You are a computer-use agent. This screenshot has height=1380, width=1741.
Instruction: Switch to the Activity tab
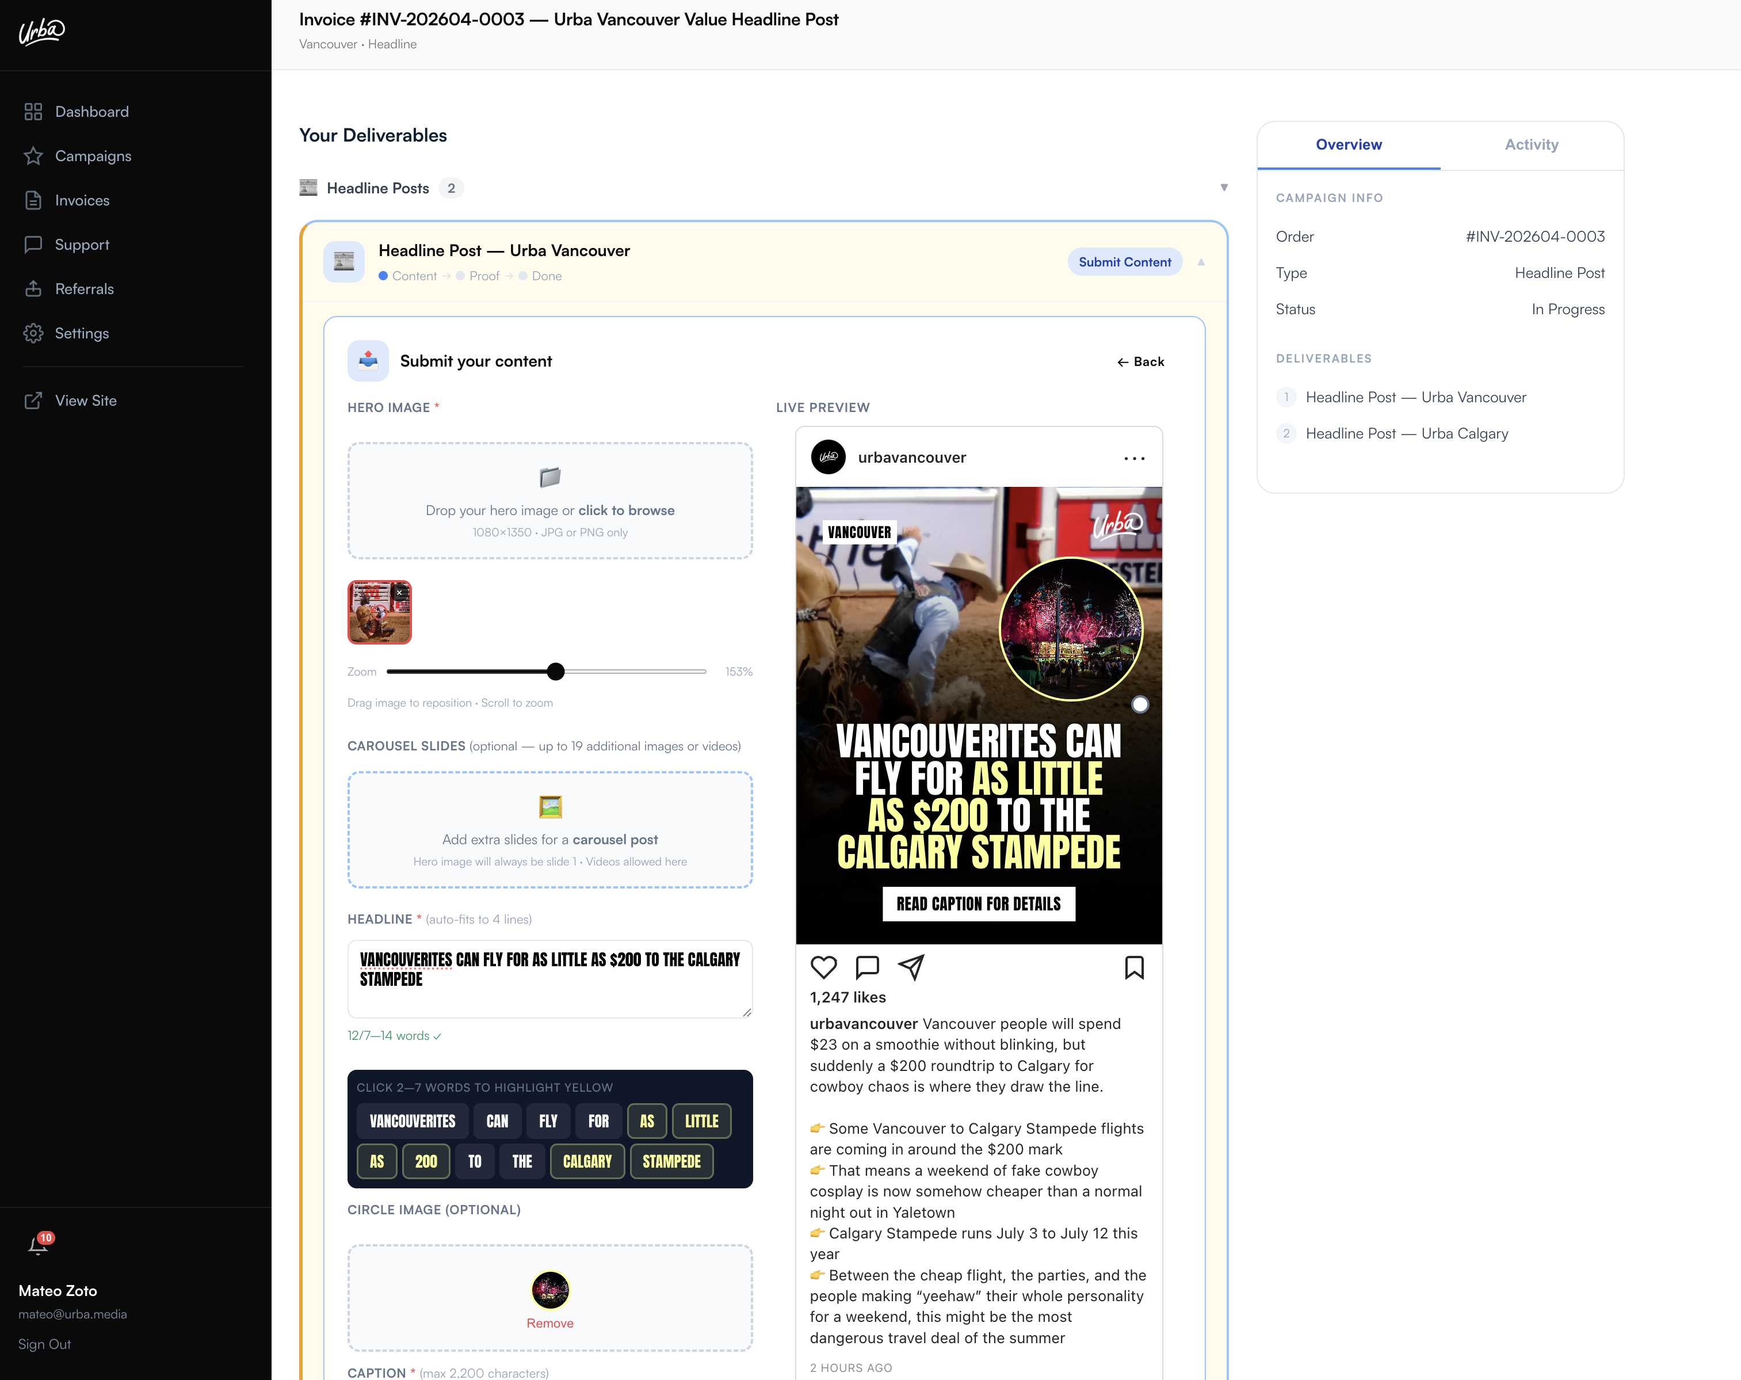pos(1531,146)
